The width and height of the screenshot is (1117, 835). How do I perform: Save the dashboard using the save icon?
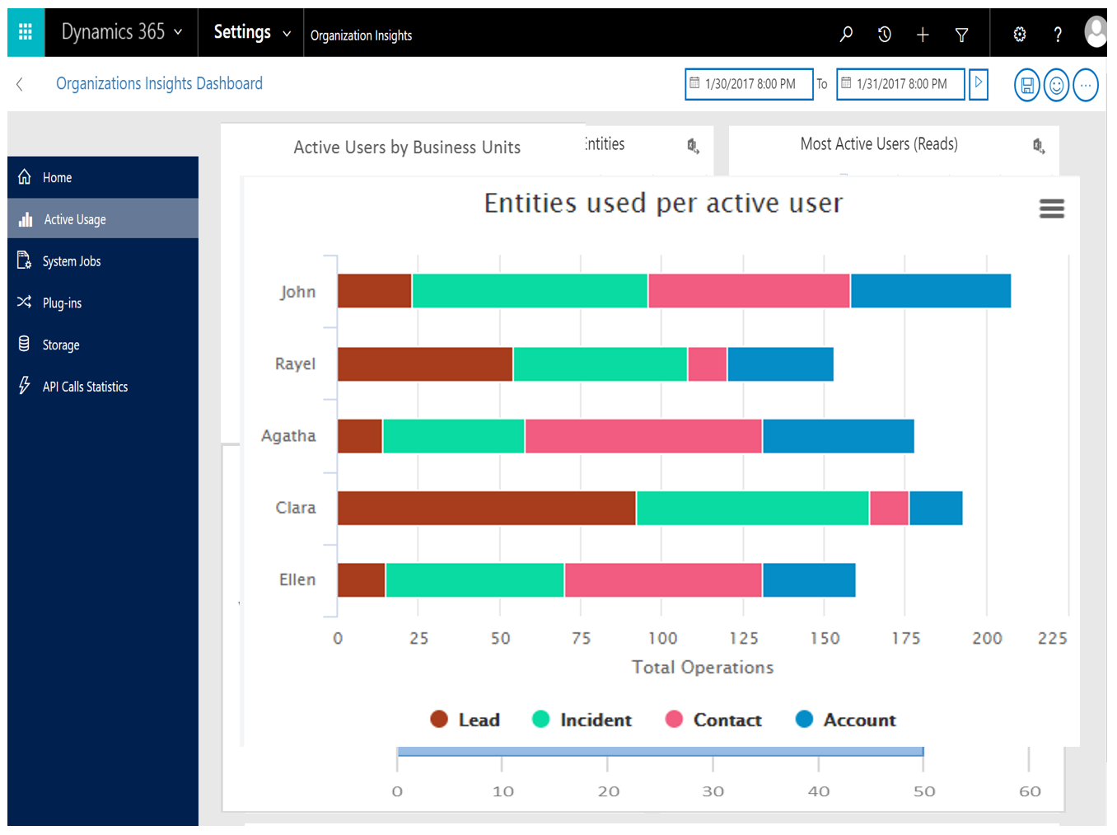(x=1026, y=85)
